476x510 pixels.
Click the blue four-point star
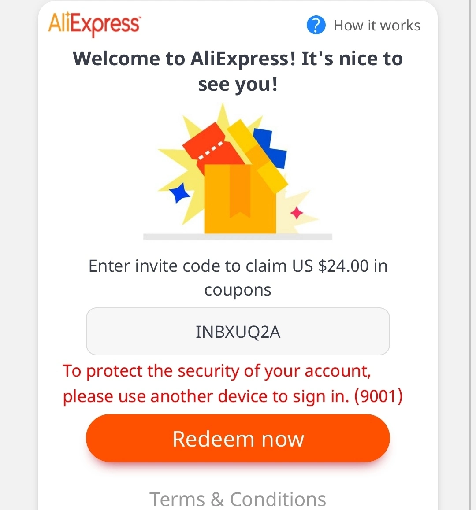click(179, 193)
